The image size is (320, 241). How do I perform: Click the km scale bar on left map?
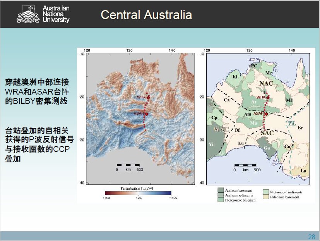128,165
